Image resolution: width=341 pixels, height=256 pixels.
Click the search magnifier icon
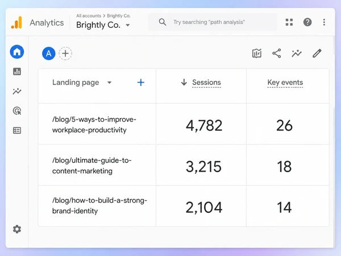pos(163,22)
